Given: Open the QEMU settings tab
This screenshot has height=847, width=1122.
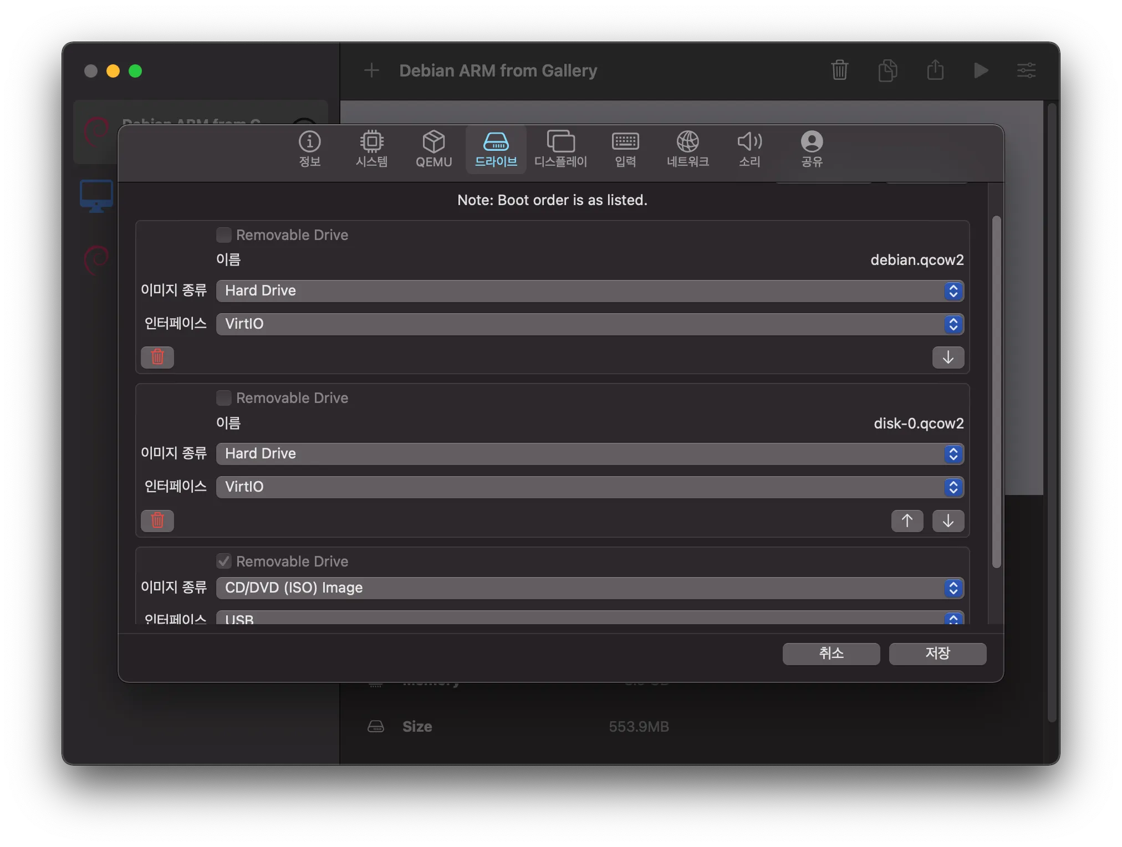Looking at the screenshot, I should pyautogui.click(x=433, y=149).
